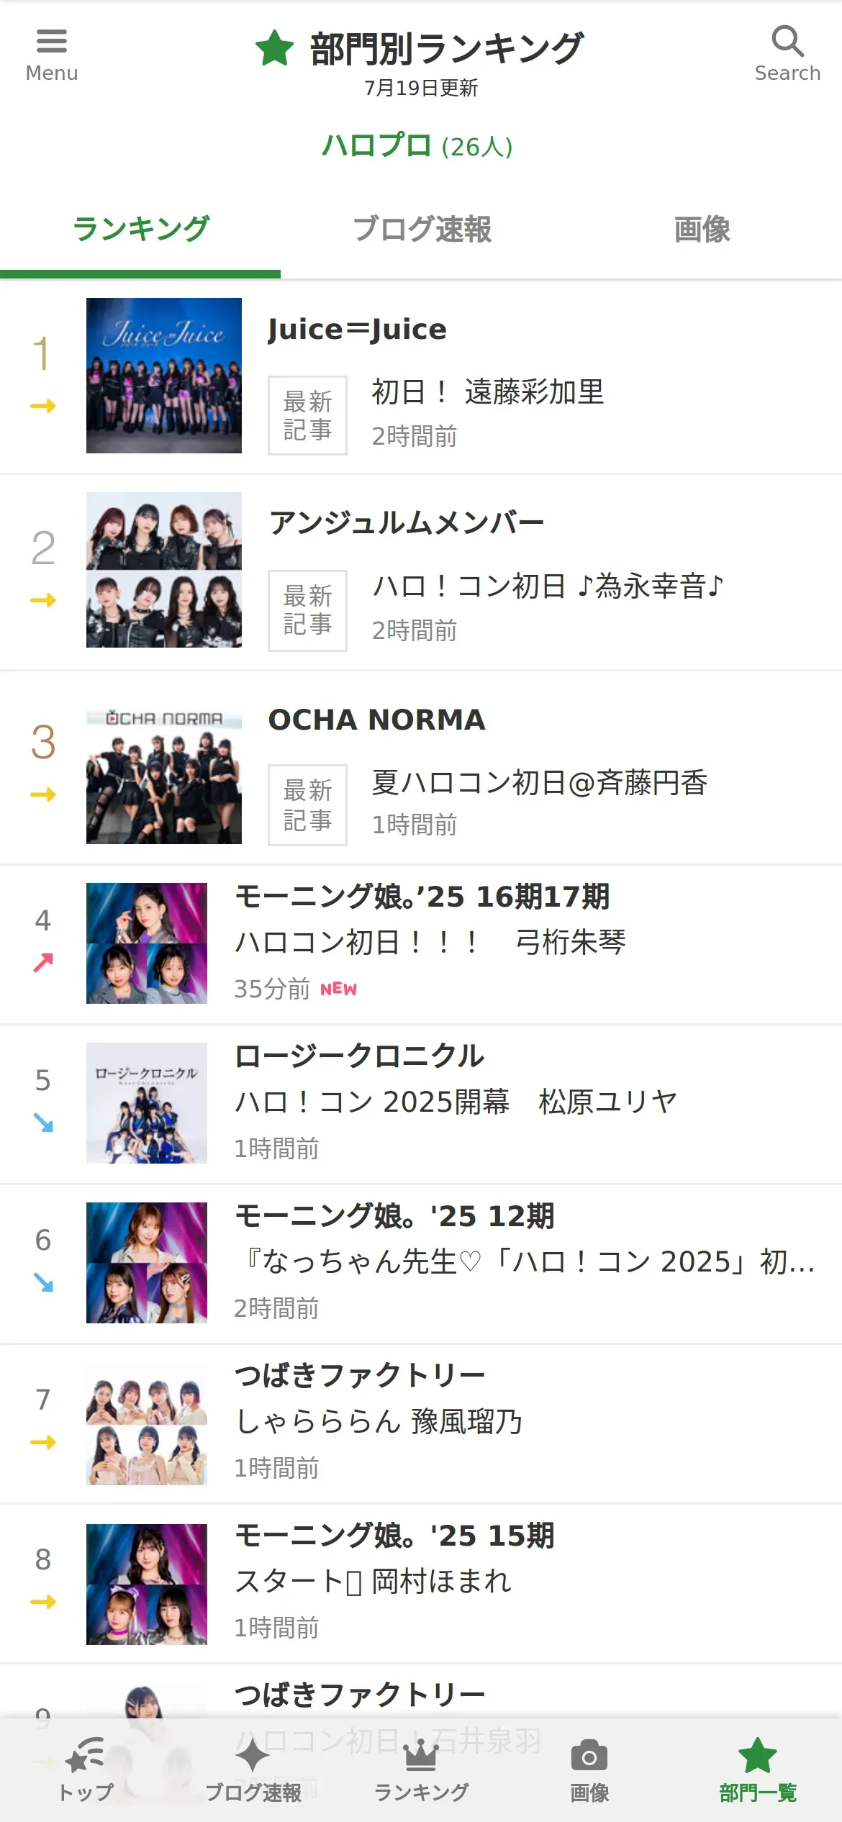
Task: Open the Juice=Juice blog title link
Action: (357, 330)
